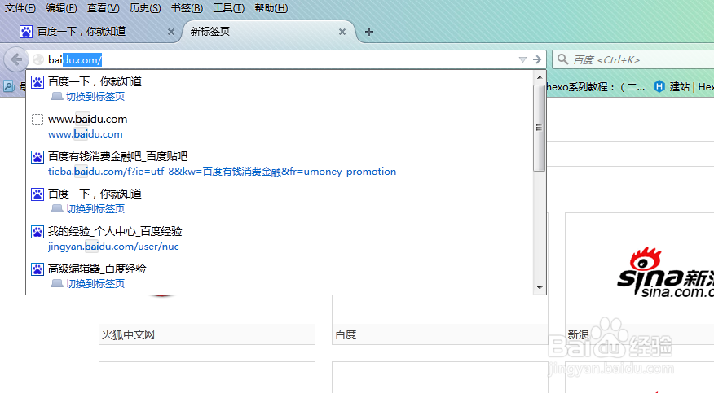This screenshot has width=714, height=393.
Task: Open the address bar history dropdown arrow
Action: [522, 59]
